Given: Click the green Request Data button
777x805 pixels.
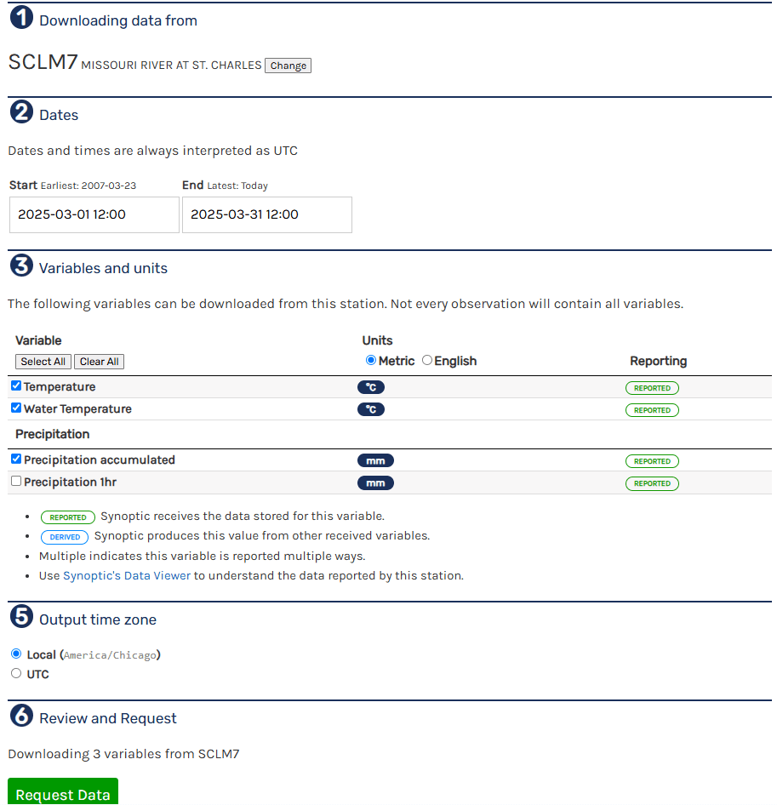Looking at the screenshot, I should (63, 793).
